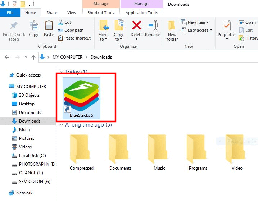Click the Copy icon in Clipboard group
The height and width of the screenshot is (202, 258).
point(33,26)
